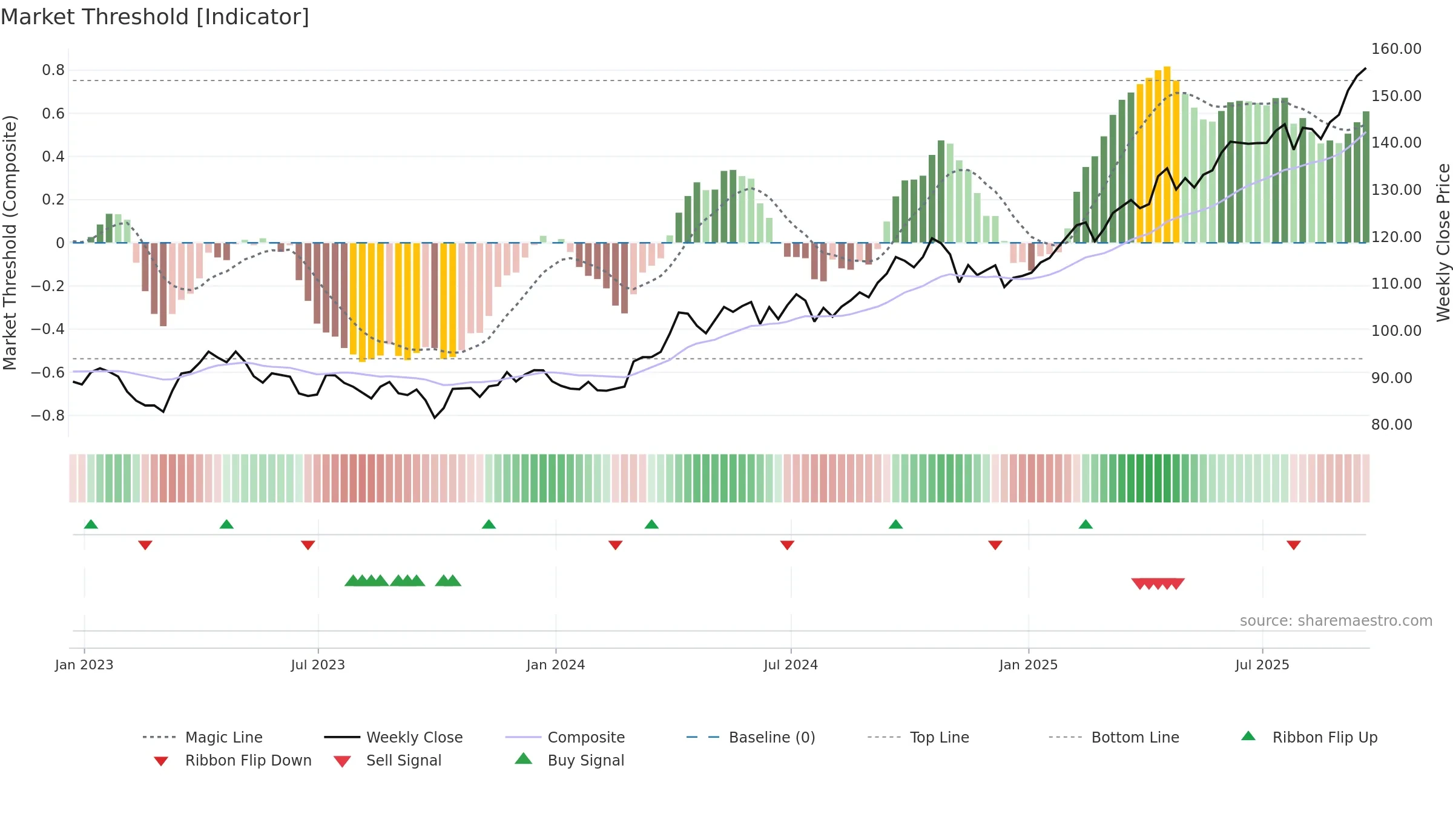The image size is (1453, 817).
Task: Click the 0.8 composite axis label
Action: 53,70
